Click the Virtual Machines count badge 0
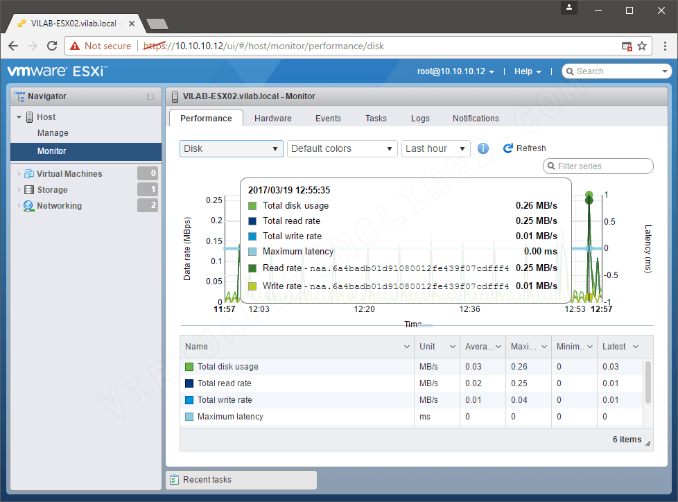Image resolution: width=678 pixels, height=502 pixels. coord(148,173)
